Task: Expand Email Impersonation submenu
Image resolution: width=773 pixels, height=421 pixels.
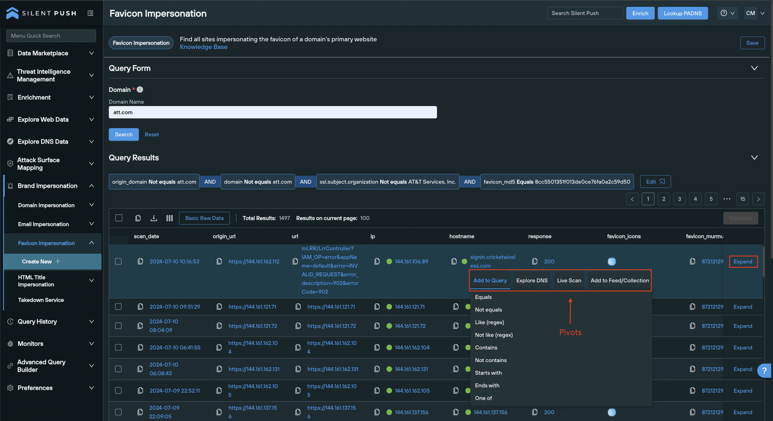Action: pyautogui.click(x=91, y=224)
